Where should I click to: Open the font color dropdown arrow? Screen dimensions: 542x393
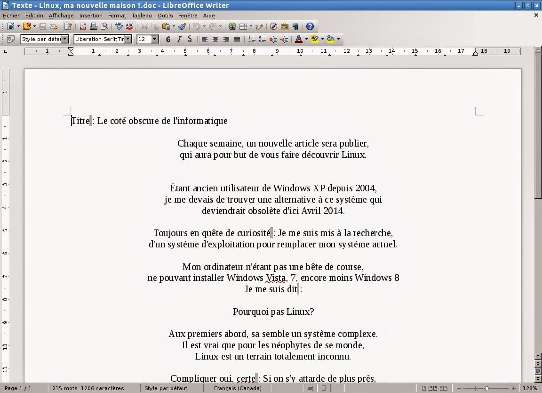coord(306,39)
